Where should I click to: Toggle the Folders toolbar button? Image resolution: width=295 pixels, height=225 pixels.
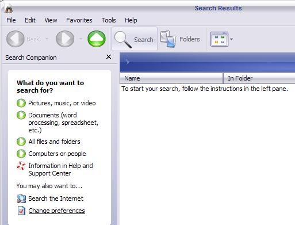pos(180,39)
